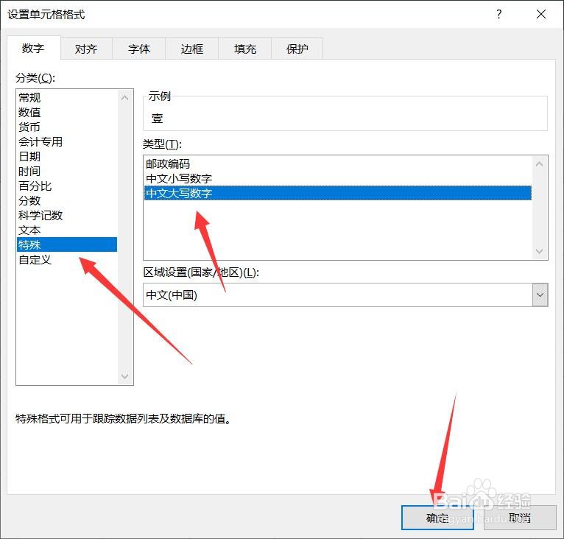Select 数值 category
This screenshot has height=539, width=564.
click(67, 112)
